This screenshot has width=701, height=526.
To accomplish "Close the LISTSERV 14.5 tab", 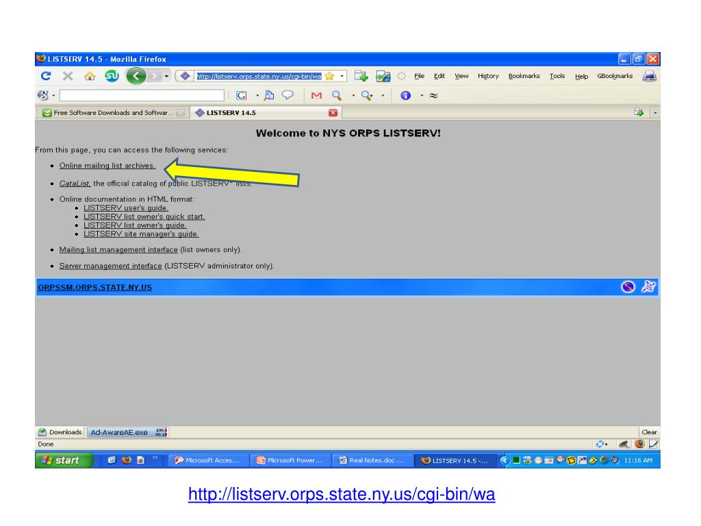I will point(333,113).
